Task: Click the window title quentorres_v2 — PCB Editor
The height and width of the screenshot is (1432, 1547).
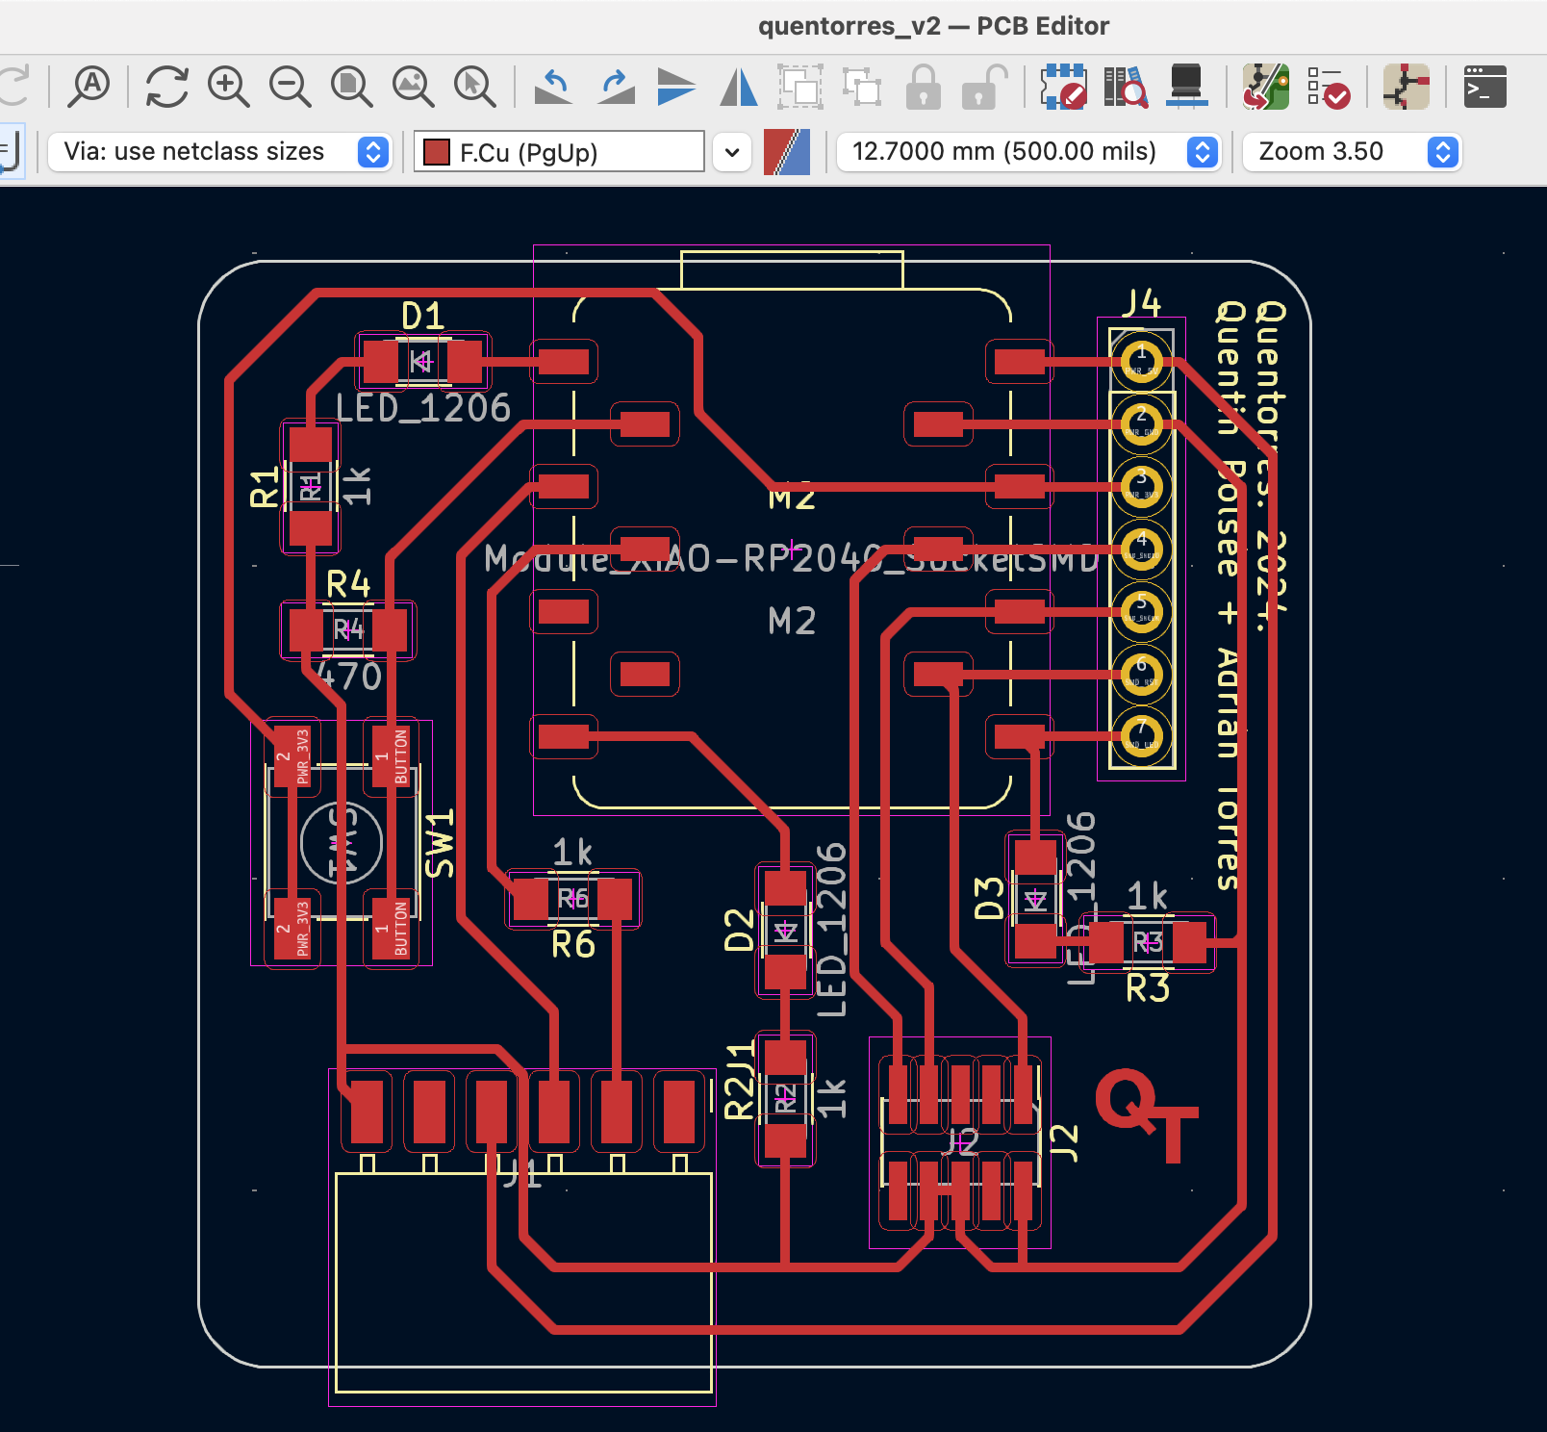Action: click(x=933, y=26)
